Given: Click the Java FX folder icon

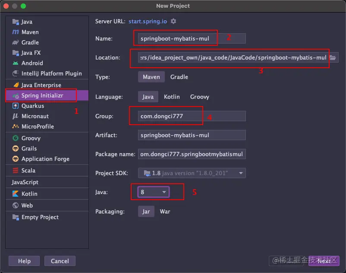Looking at the screenshot, I should 16,53.
